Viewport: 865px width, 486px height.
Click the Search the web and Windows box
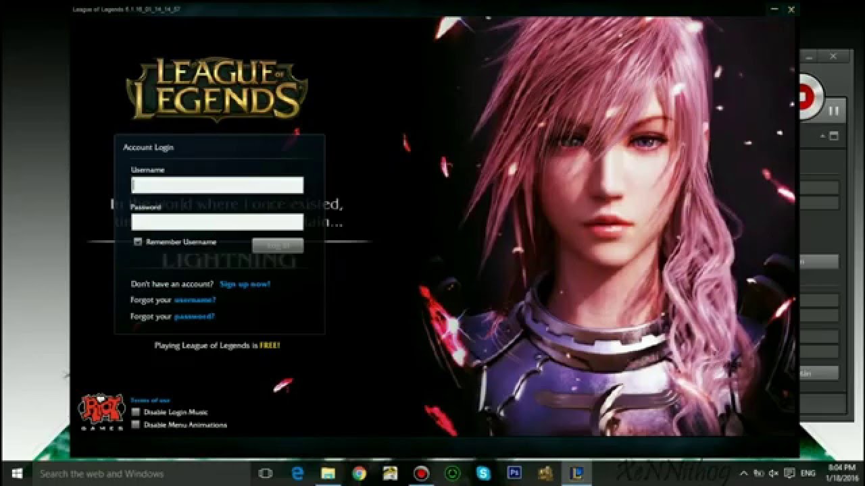[141, 474]
